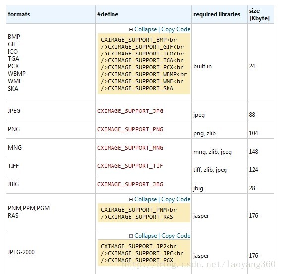This screenshot has width=281, height=274.
Task: Click the CXIMAGE_SUPPORT_PNG define text
Action: (130, 129)
